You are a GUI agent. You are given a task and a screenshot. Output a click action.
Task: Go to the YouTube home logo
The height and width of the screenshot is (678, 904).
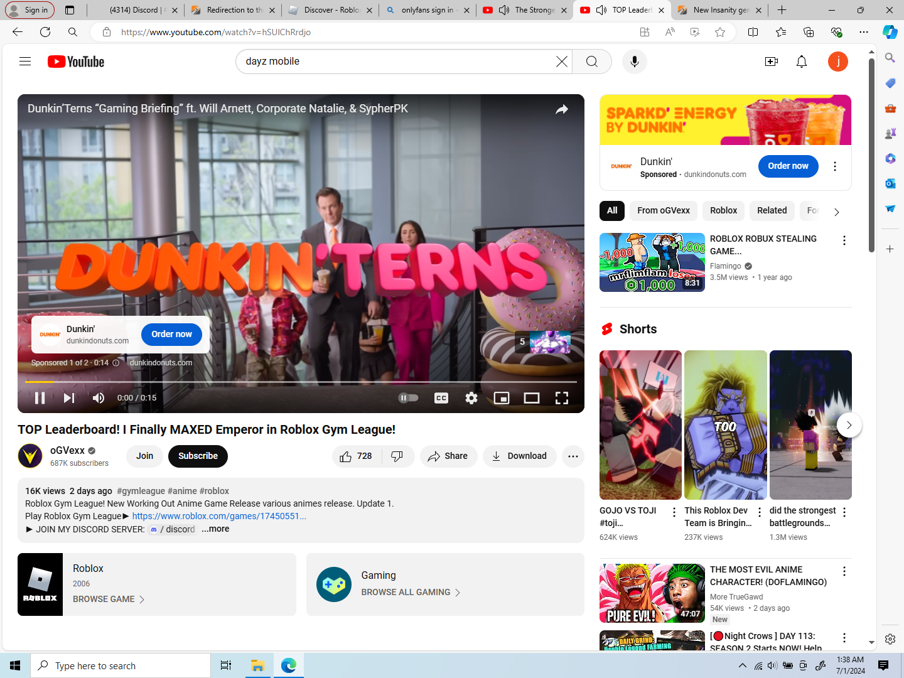[x=76, y=62]
